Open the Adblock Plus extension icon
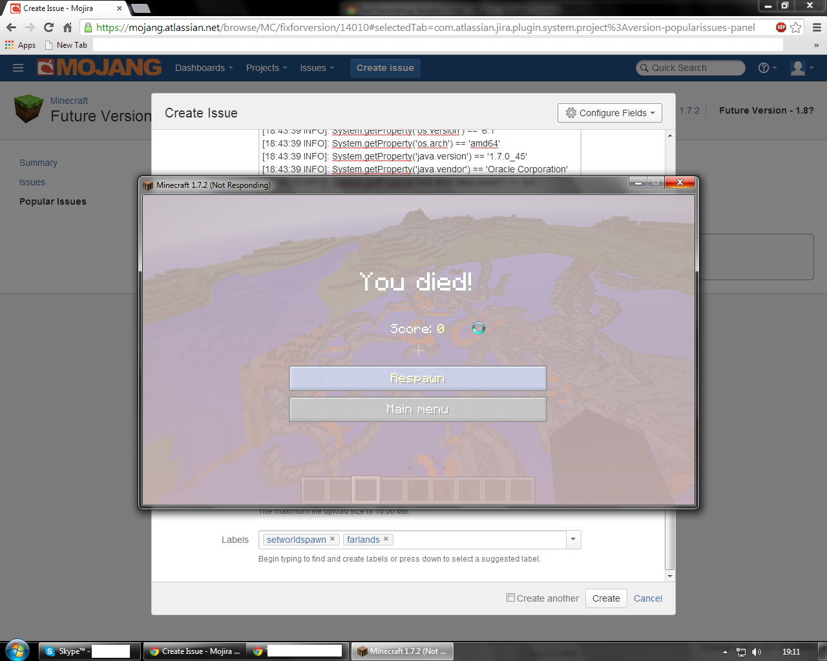 (781, 27)
